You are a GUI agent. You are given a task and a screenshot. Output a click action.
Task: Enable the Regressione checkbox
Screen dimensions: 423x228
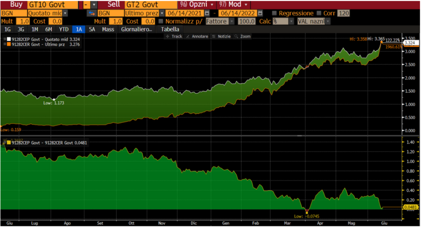point(274,13)
